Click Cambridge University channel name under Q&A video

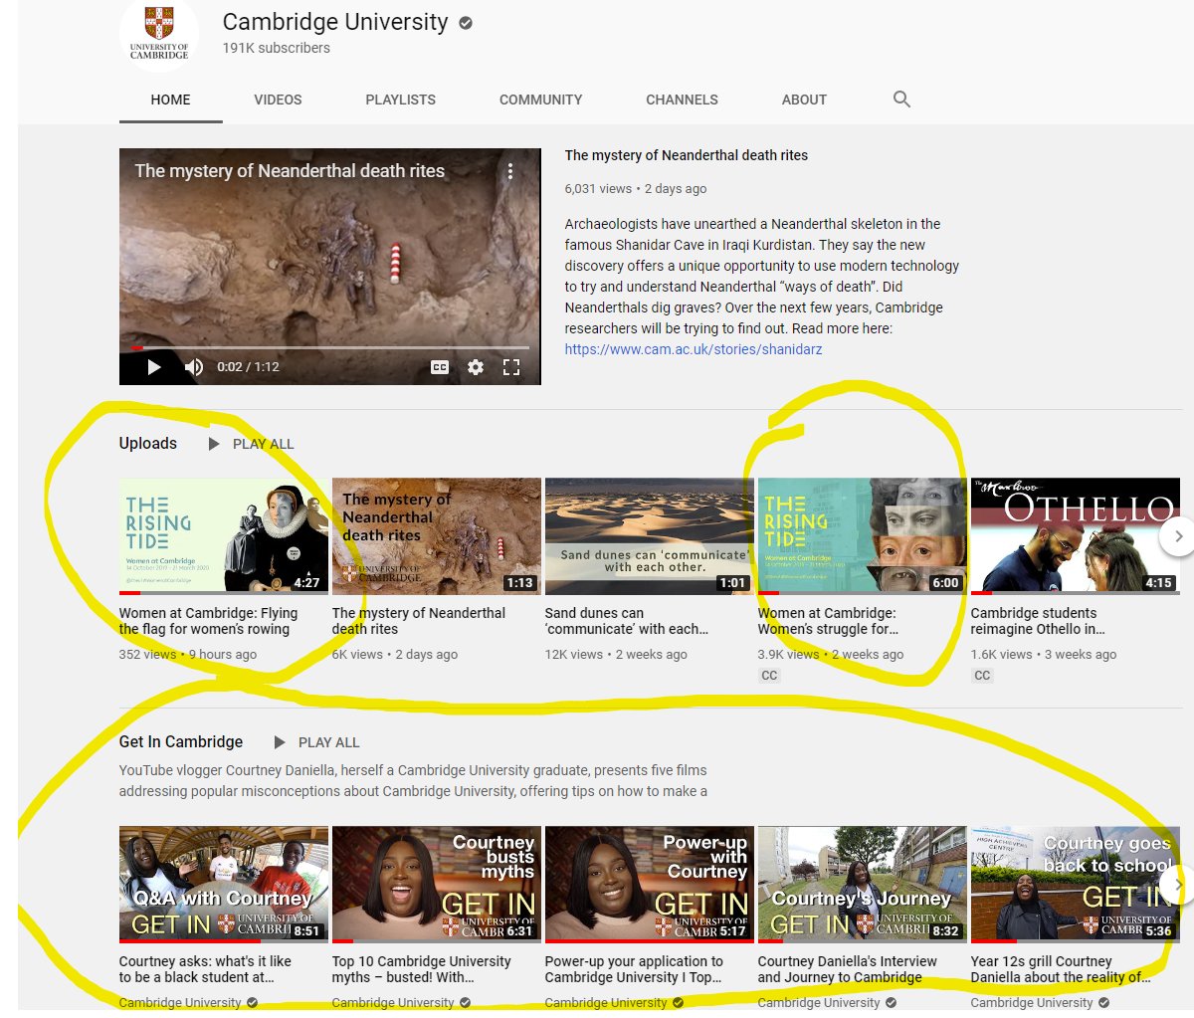[x=180, y=1003]
